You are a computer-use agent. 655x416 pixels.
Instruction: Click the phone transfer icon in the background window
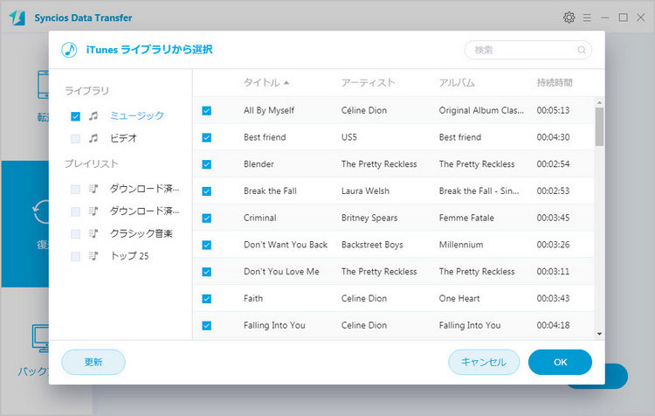tap(43, 85)
